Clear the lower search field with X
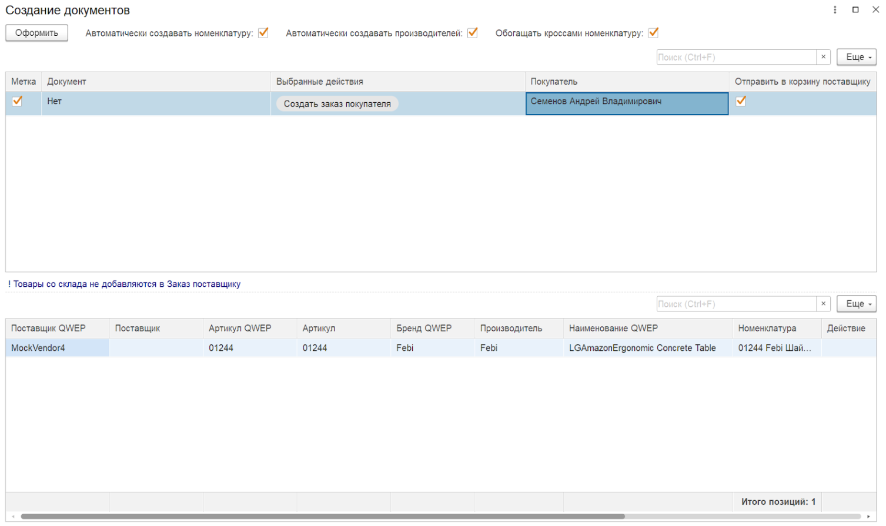The height and width of the screenshot is (526, 886). pyautogui.click(x=823, y=304)
